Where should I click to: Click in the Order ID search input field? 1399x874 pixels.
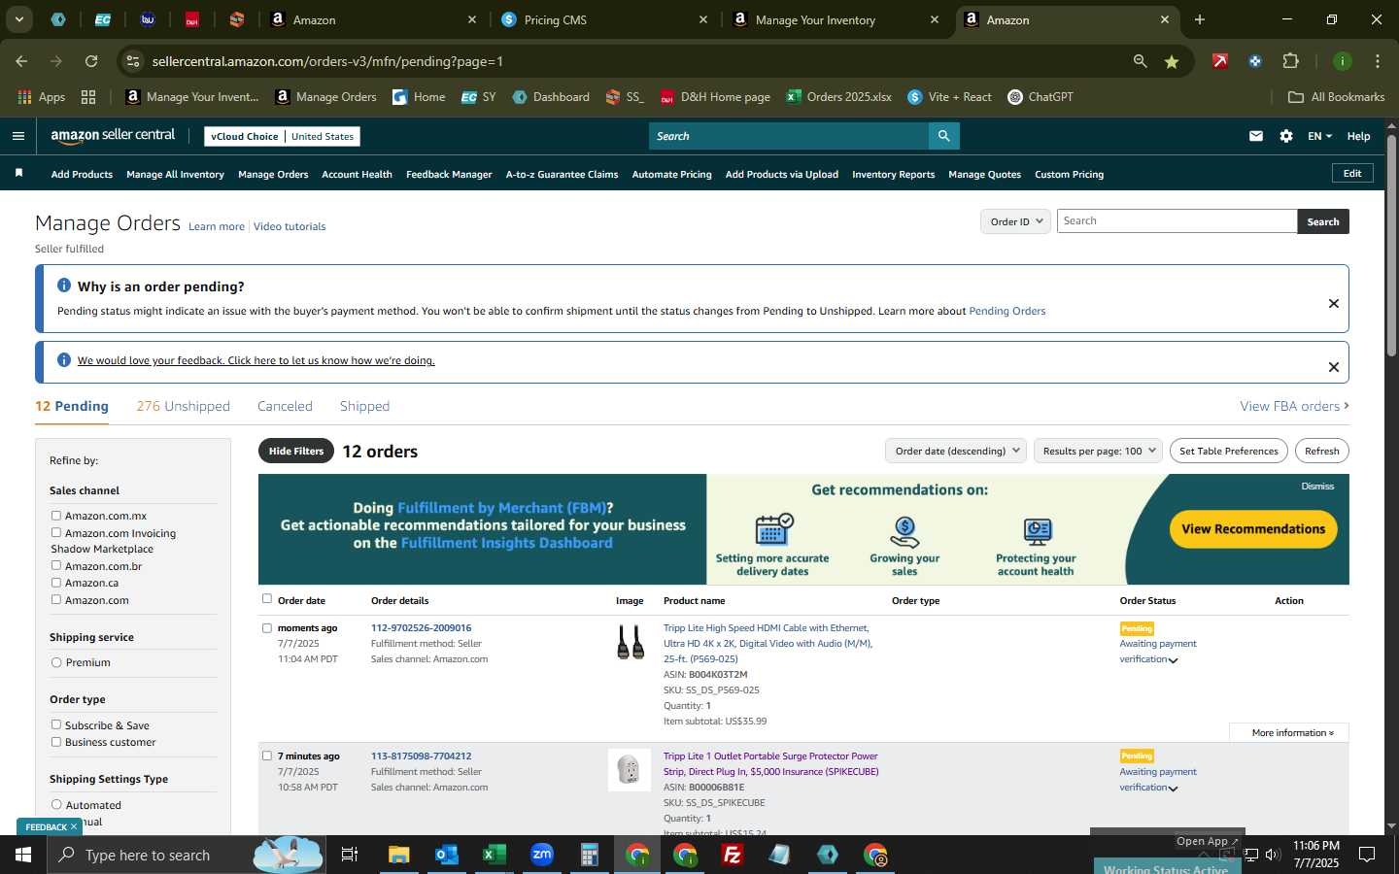point(1177,221)
